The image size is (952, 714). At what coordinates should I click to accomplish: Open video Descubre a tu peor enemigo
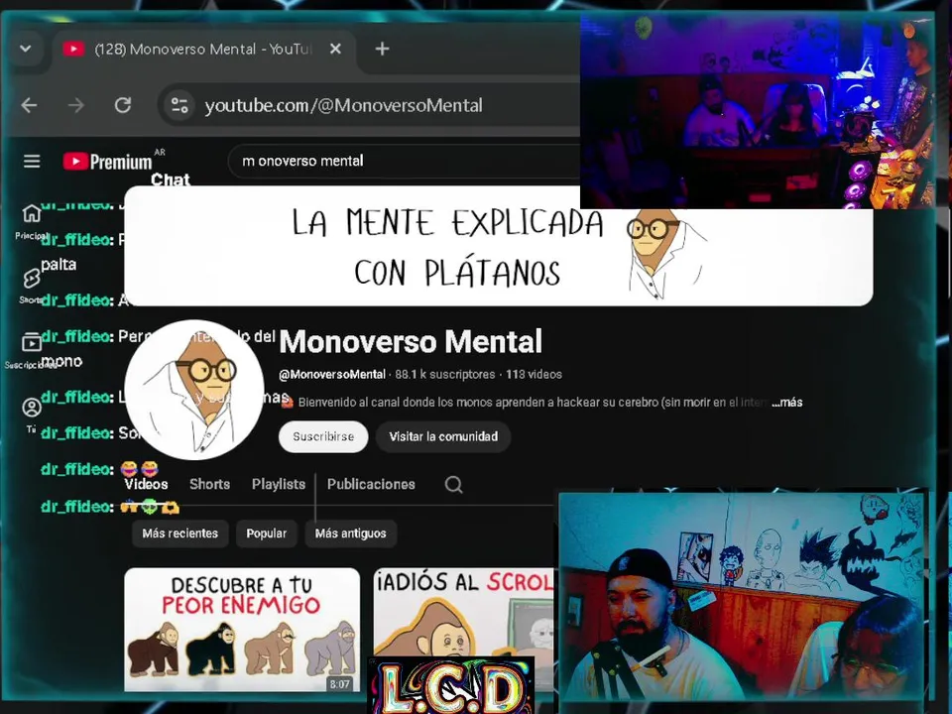[242, 630]
